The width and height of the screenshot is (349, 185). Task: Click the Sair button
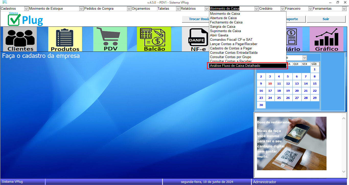pos(325,19)
